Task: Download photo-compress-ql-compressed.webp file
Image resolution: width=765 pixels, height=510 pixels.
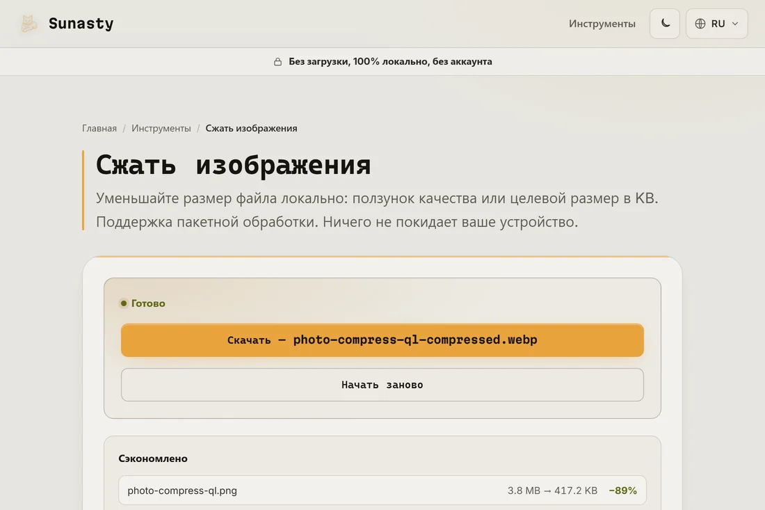Action: pyautogui.click(x=382, y=340)
